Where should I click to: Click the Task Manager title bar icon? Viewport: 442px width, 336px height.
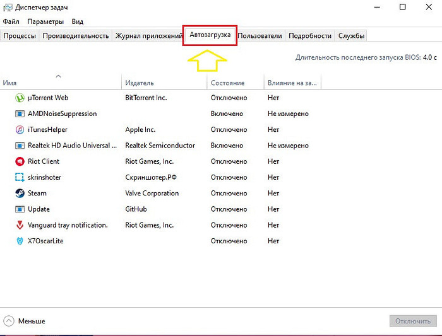[x=8, y=8]
